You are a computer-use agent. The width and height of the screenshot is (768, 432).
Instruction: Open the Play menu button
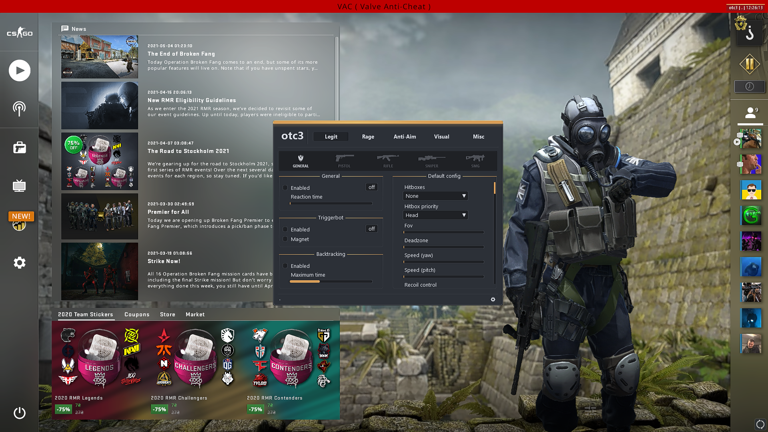(19, 70)
